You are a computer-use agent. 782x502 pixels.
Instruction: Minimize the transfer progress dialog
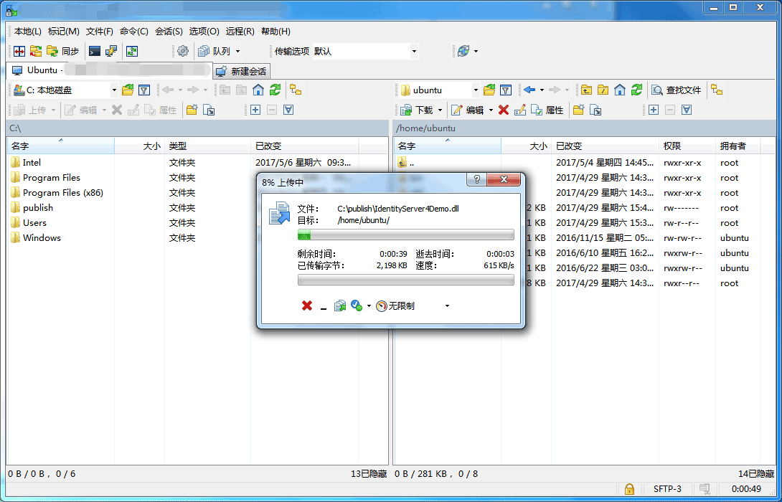[324, 306]
